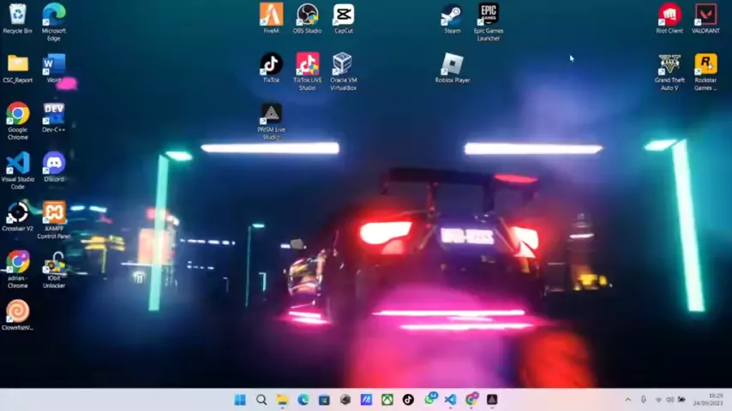Viewport: 732px width, 411px height.
Task: Select the Steam desktop shortcut
Action: [452, 15]
